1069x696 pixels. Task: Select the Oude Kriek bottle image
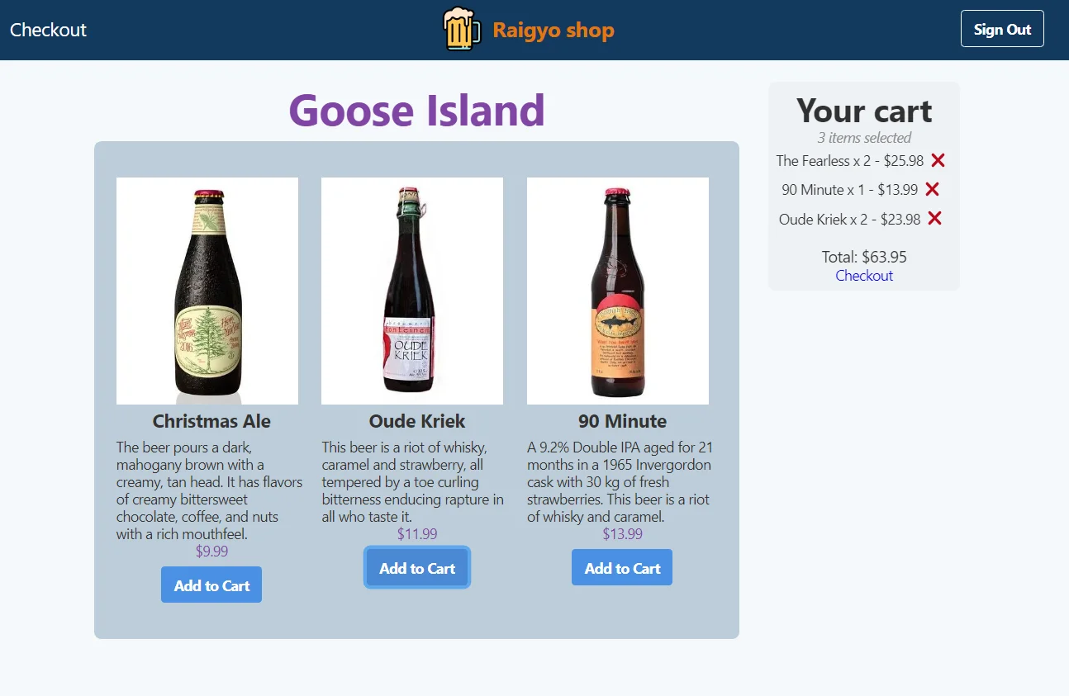pyautogui.click(x=412, y=291)
